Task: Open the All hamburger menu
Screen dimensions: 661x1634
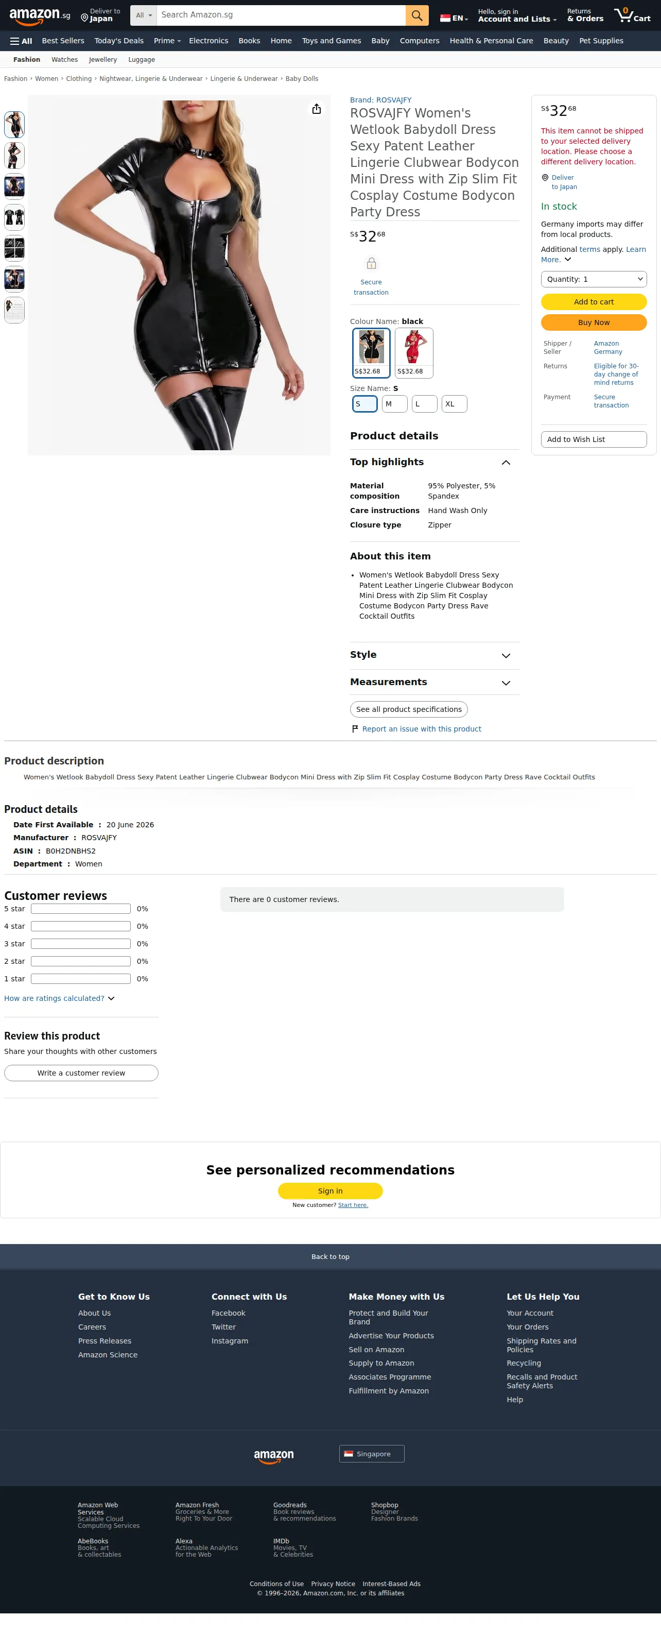Action: (21, 41)
